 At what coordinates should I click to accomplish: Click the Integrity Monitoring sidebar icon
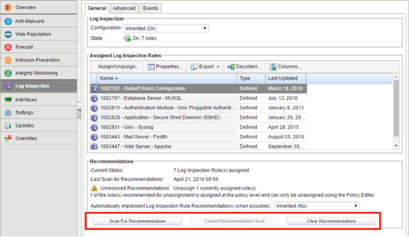pyautogui.click(x=8, y=73)
